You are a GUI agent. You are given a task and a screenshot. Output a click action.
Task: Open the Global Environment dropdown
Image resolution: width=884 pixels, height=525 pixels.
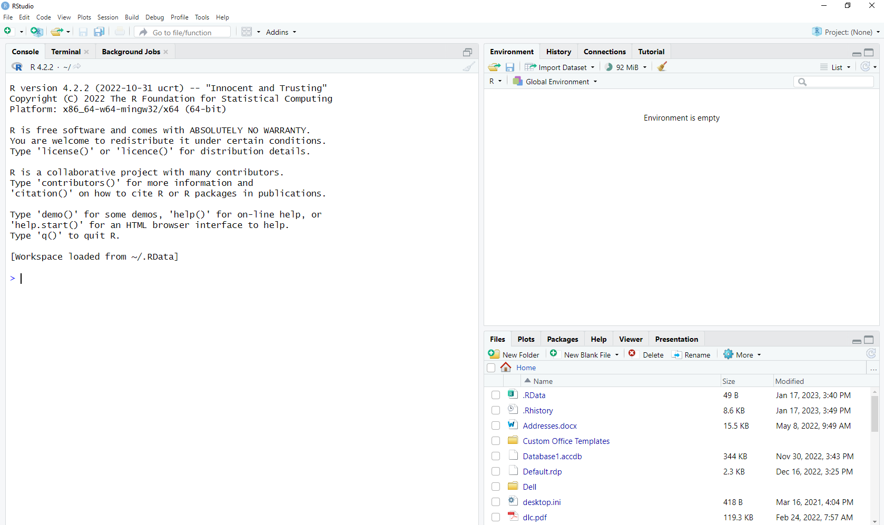(555, 82)
